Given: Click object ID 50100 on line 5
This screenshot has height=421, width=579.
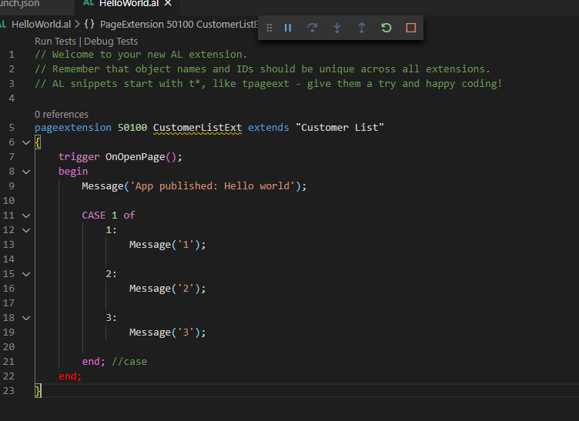Looking at the screenshot, I should tap(132, 128).
